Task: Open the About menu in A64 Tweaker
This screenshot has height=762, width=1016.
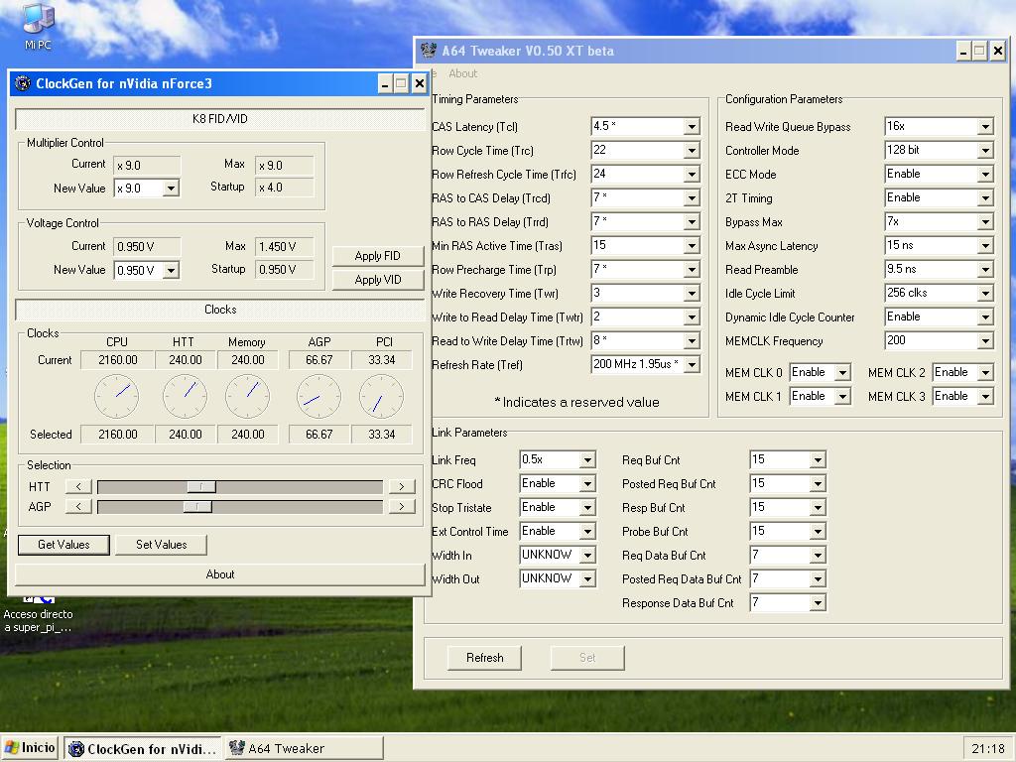Action: (x=462, y=73)
